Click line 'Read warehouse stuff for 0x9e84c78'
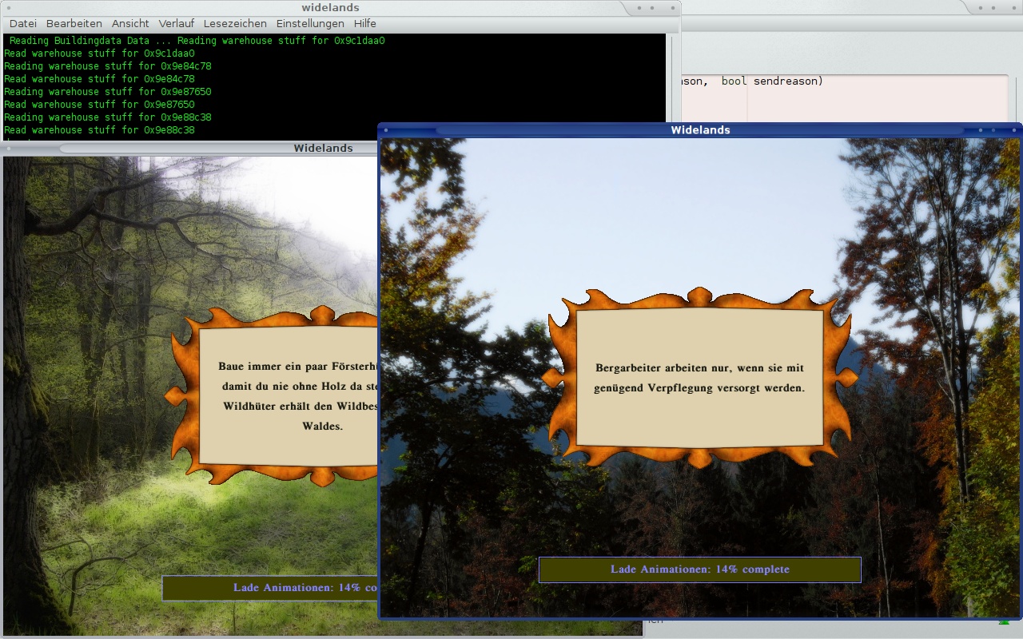 99,79
